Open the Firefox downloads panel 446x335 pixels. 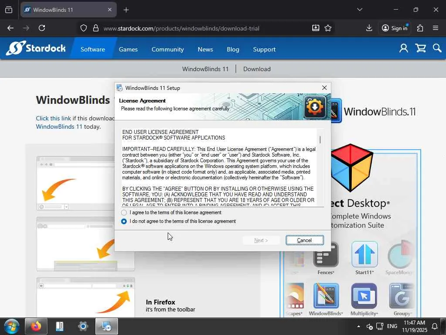point(369,28)
